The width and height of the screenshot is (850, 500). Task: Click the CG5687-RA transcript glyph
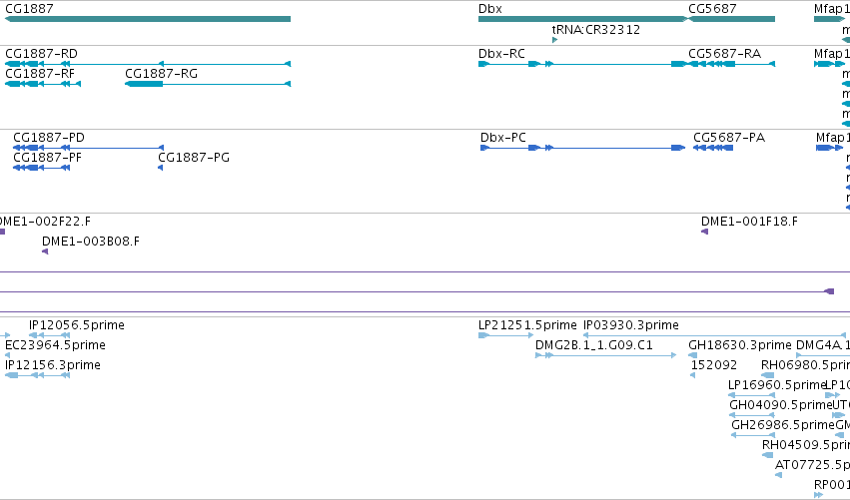[x=731, y=64]
